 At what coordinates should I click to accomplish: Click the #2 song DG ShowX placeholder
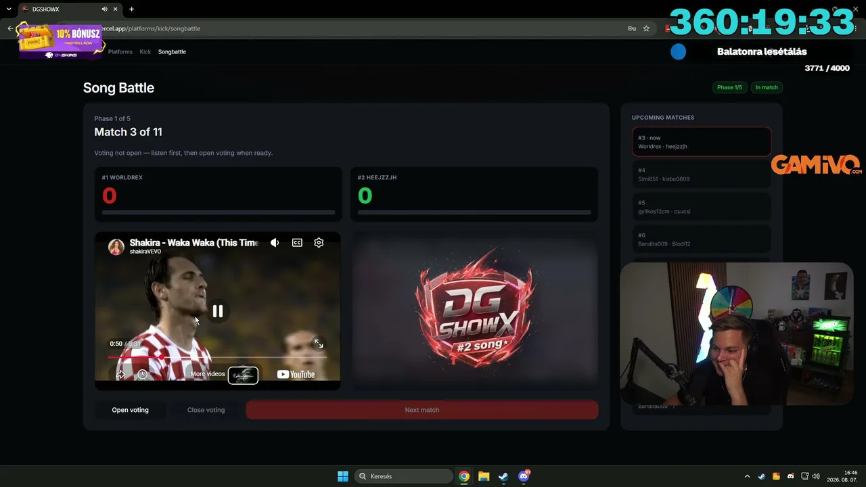click(x=474, y=311)
